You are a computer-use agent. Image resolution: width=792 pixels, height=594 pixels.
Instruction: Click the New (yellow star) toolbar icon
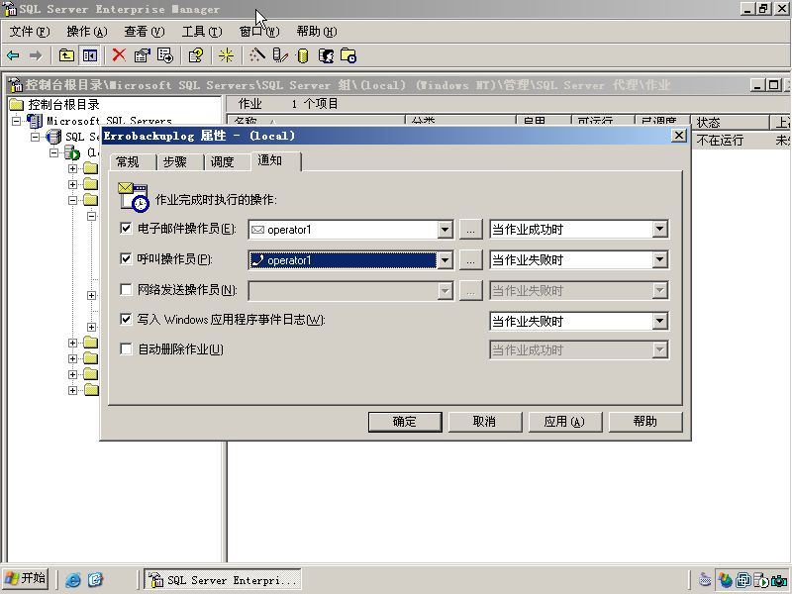pos(226,55)
